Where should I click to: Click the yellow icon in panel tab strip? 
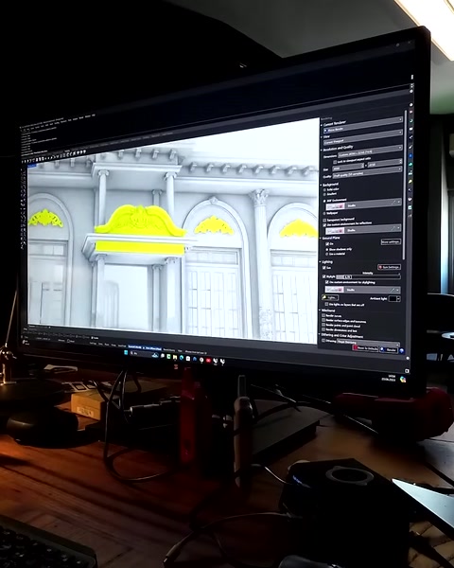[410, 182]
